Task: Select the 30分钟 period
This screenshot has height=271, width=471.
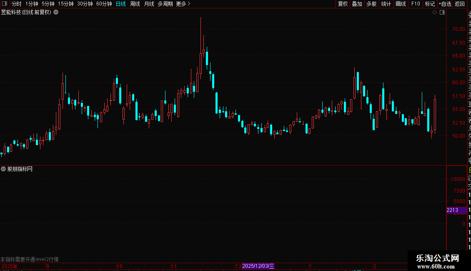Action: pos(85,4)
